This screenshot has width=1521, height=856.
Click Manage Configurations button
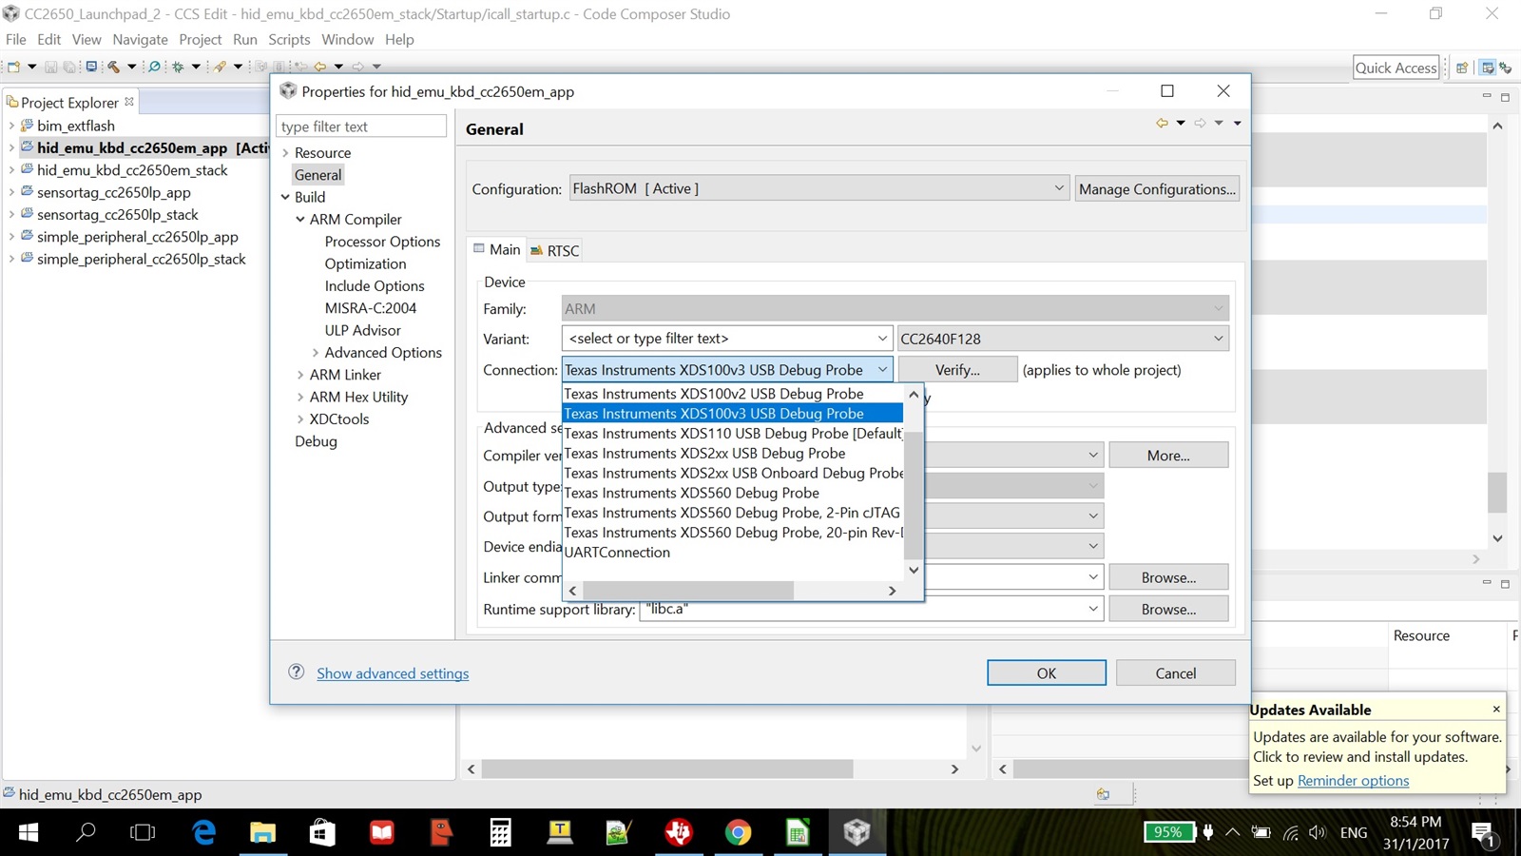[1157, 188]
